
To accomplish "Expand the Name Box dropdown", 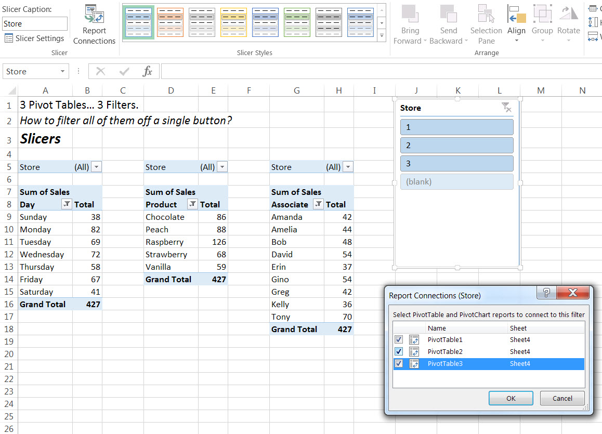I will (x=62, y=72).
